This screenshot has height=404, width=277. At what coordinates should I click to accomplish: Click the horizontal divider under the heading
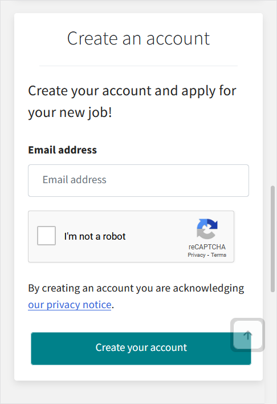pyautogui.click(x=138, y=66)
